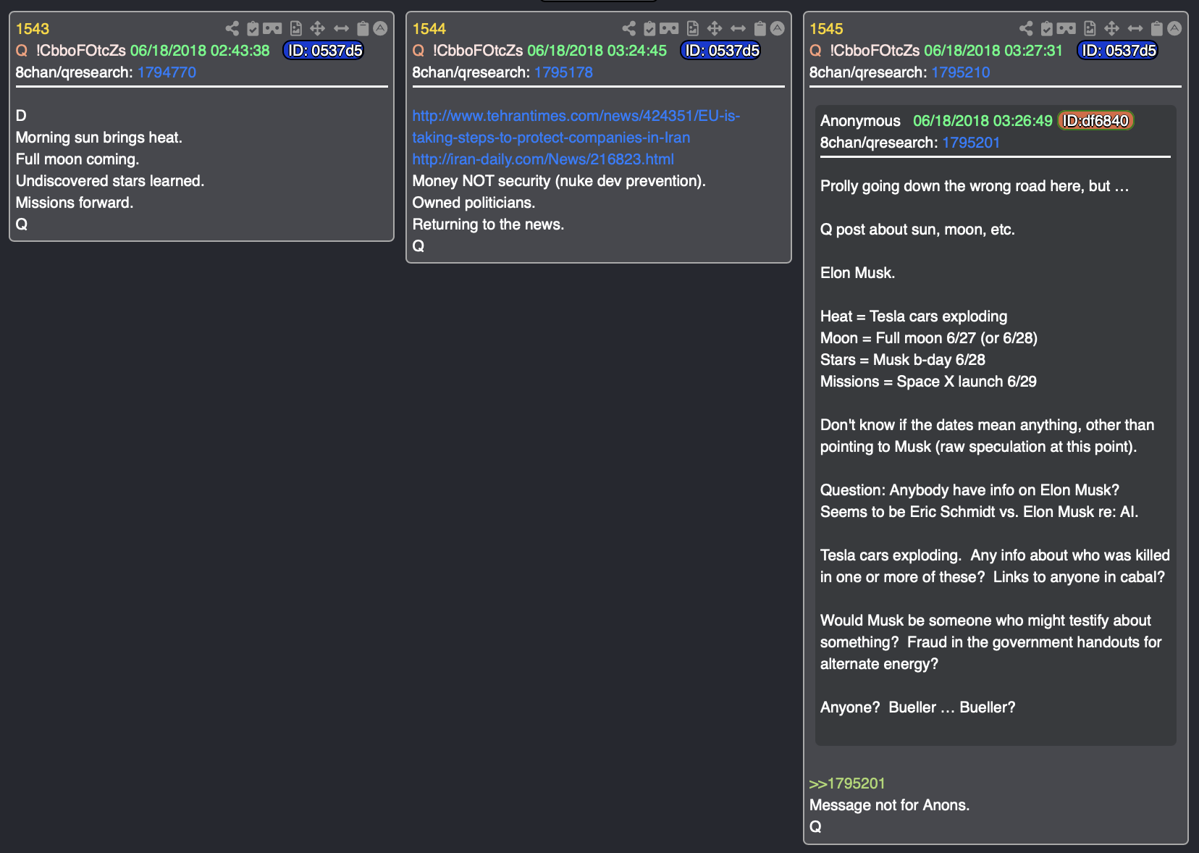Click timestamp 06/18/2018 03:27:31
This screenshot has height=853, width=1199.
click(993, 51)
